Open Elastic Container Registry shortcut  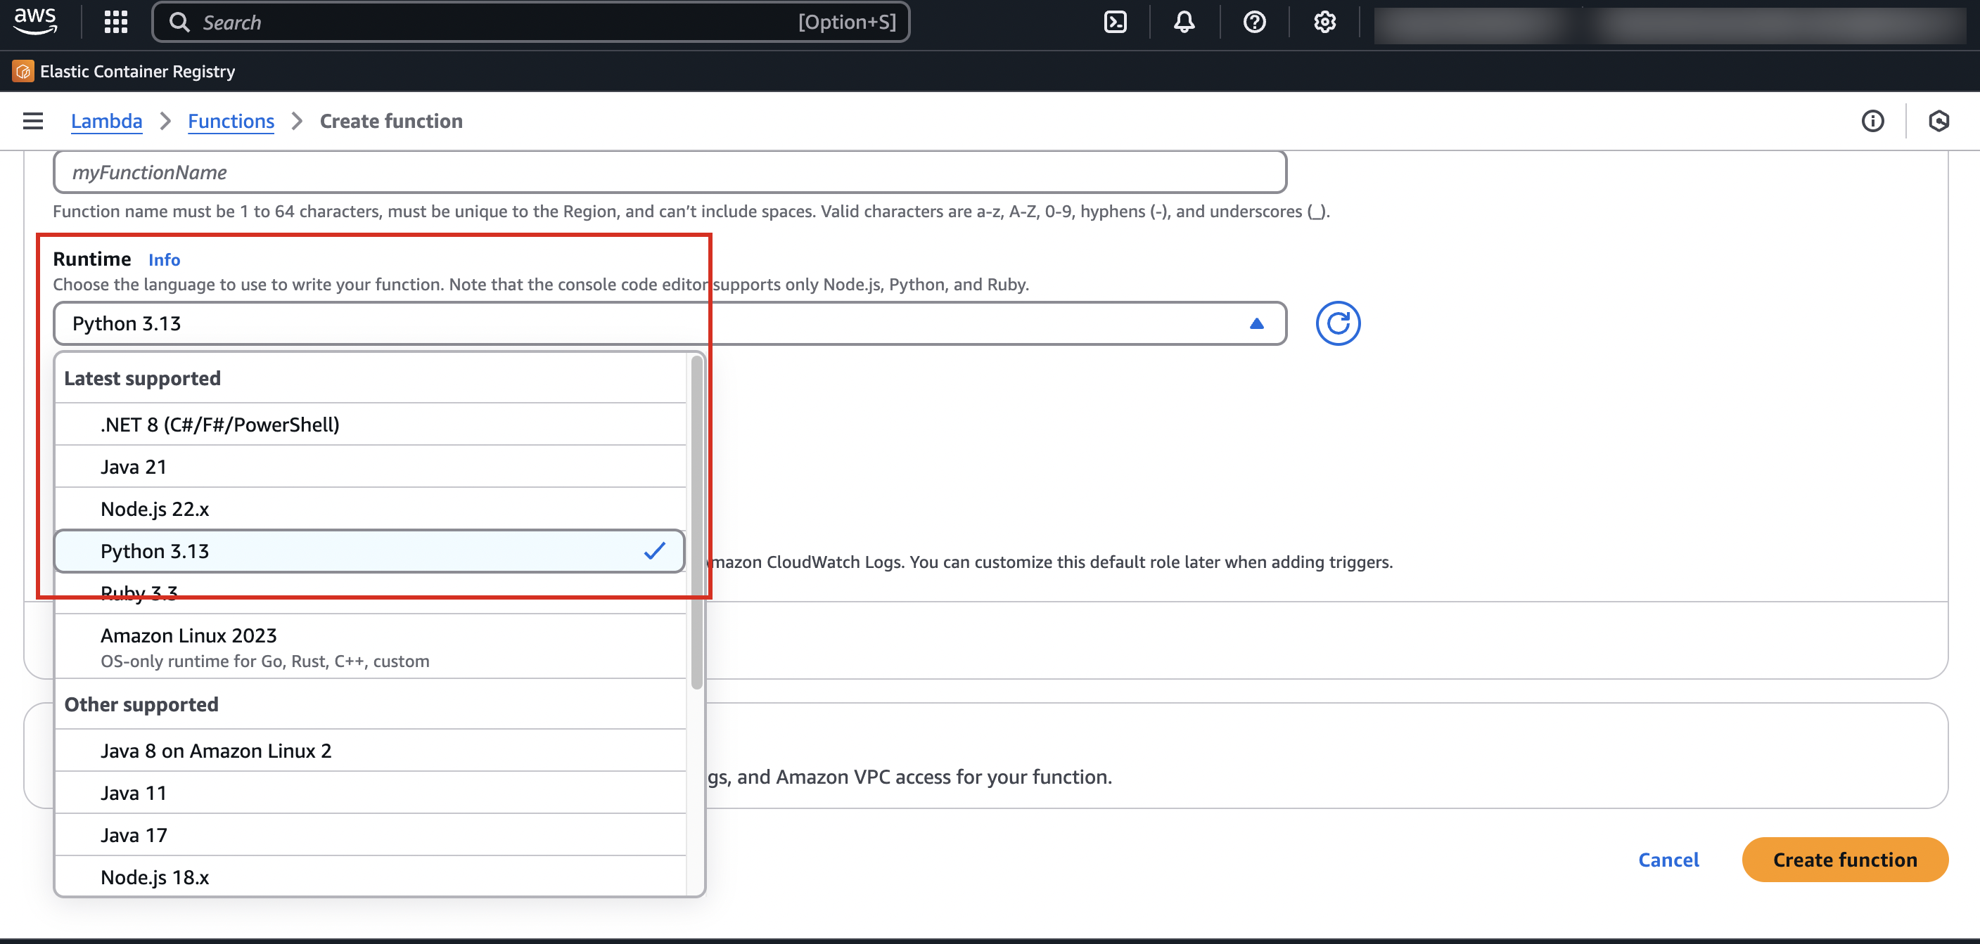click(124, 72)
